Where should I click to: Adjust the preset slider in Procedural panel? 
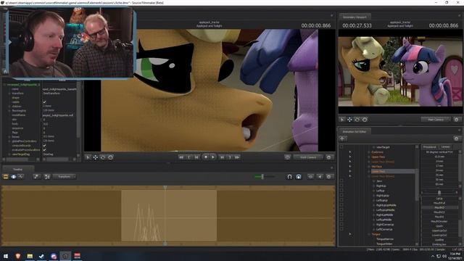click(439, 192)
